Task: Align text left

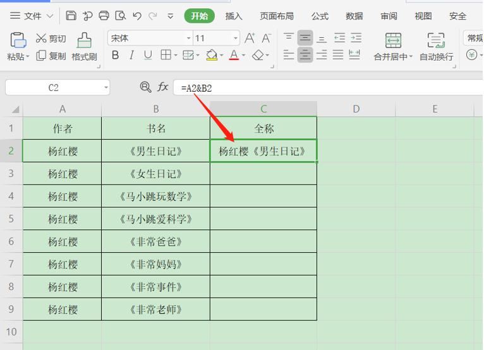Action: pyautogui.click(x=289, y=55)
